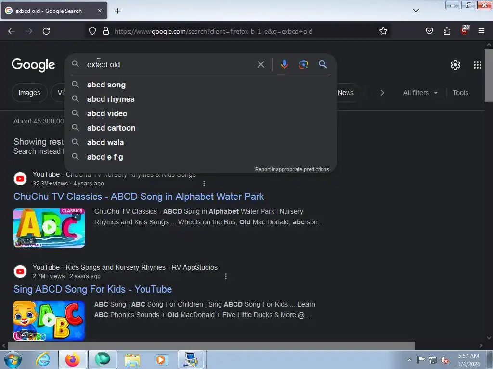Choose the 'abcd wala' suggestion

(201, 142)
